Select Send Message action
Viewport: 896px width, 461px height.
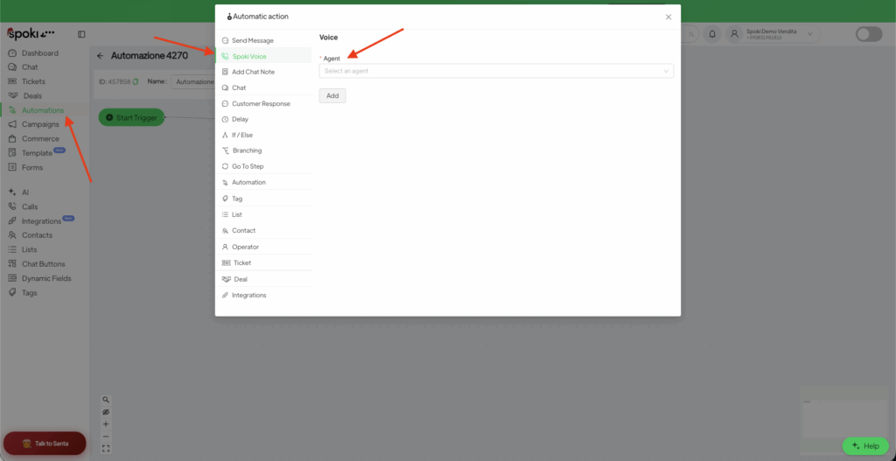[252, 40]
